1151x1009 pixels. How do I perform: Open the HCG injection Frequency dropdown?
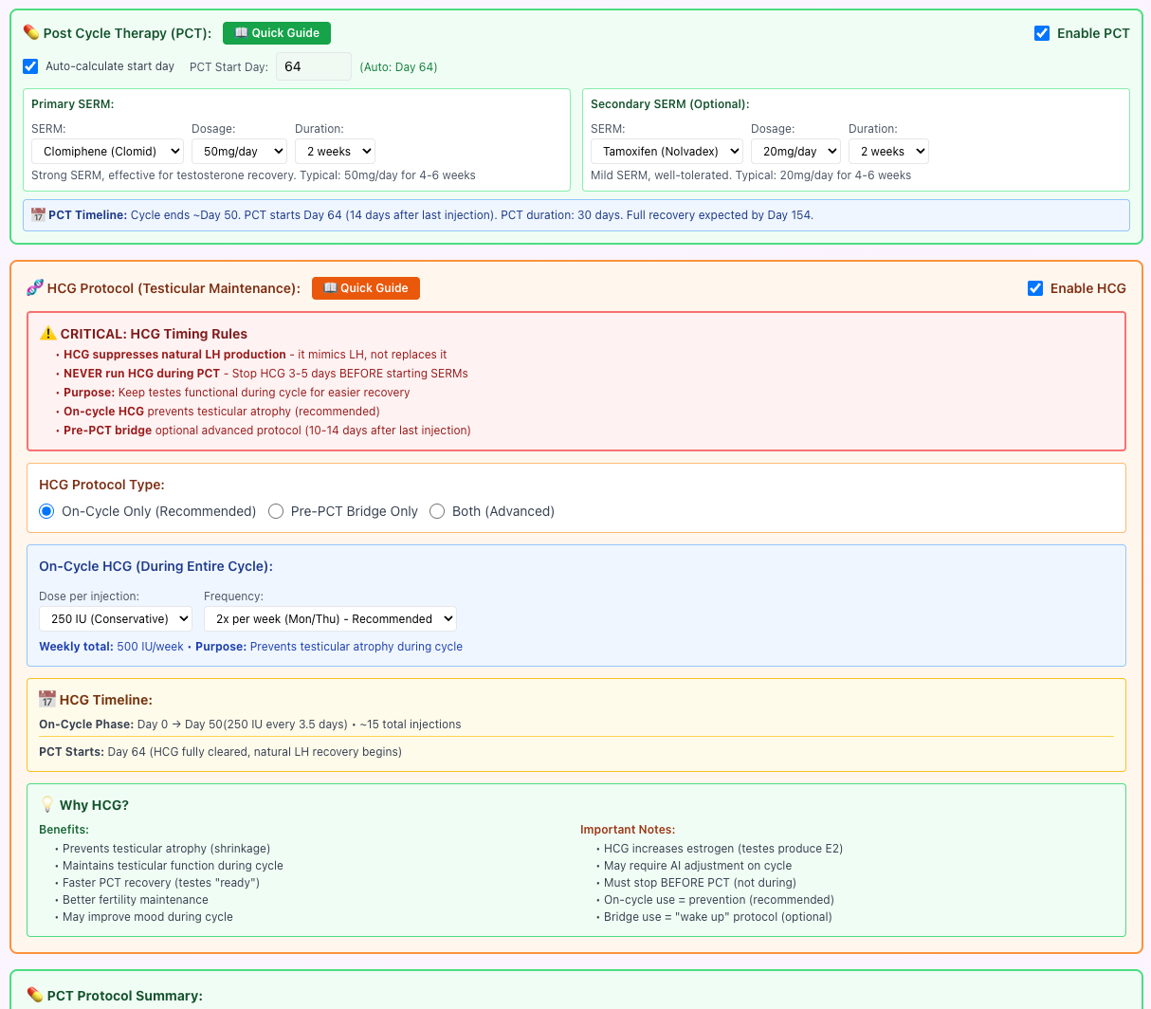[x=330, y=618]
